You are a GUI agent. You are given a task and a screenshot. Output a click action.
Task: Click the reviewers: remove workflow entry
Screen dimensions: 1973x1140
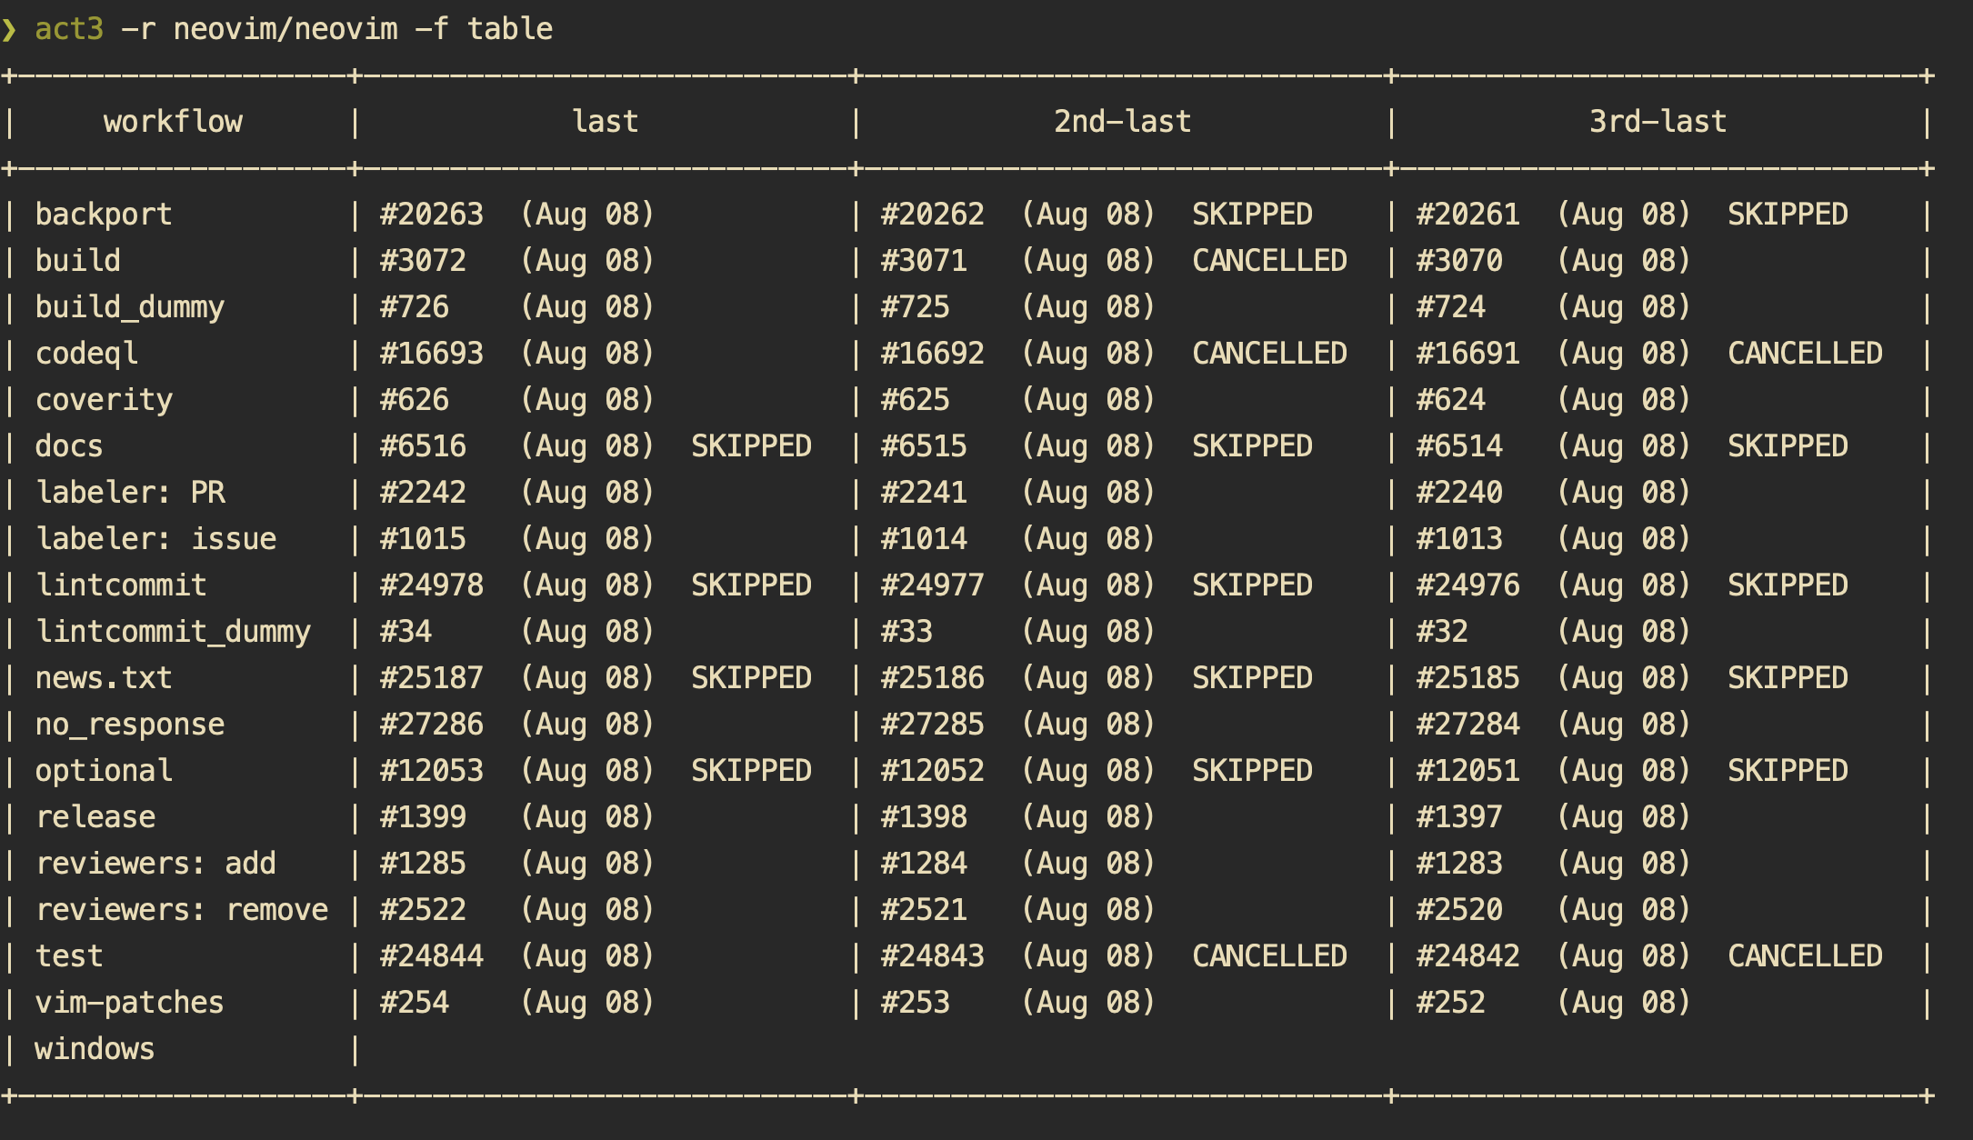(182, 909)
